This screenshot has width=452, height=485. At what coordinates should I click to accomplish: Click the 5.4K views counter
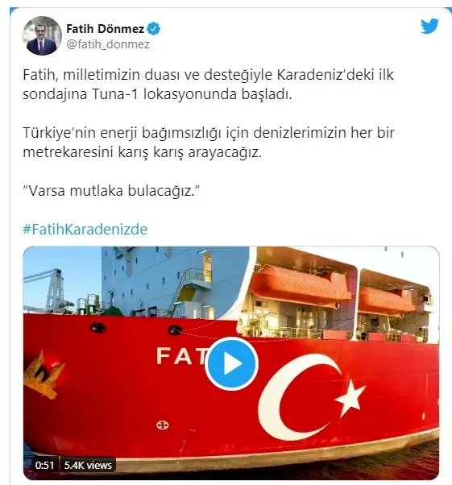88,465
